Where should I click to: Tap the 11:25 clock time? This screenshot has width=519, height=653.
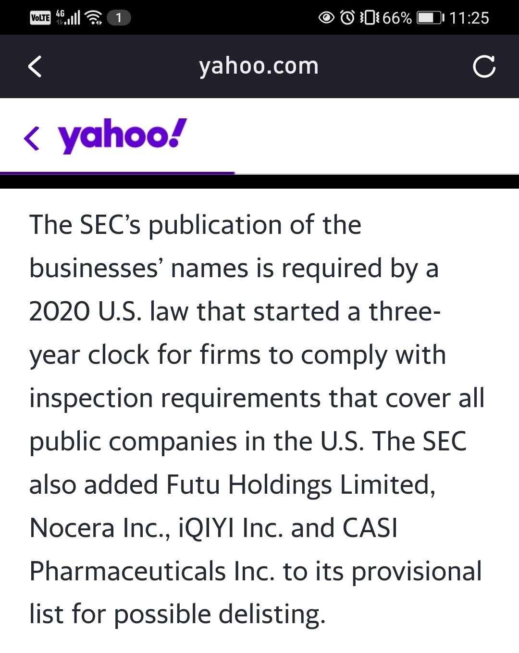pyautogui.click(x=469, y=18)
